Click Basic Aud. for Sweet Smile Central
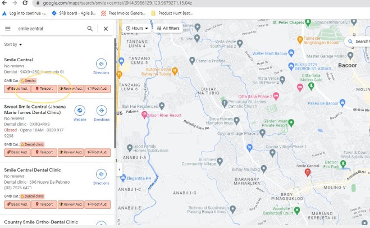Image resolution: width=370 pixels, height=228 pixels. pos(17,153)
